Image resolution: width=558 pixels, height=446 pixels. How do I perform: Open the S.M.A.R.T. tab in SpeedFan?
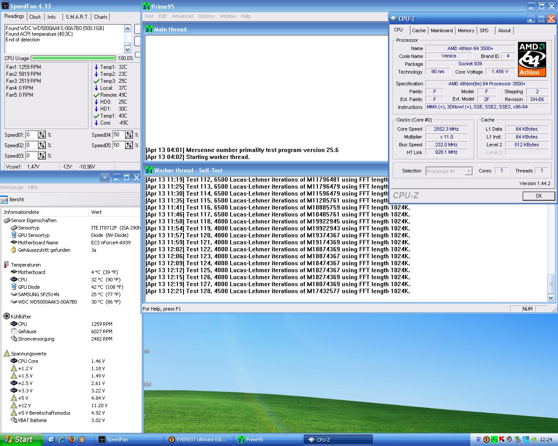pyautogui.click(x=77, y=17)
